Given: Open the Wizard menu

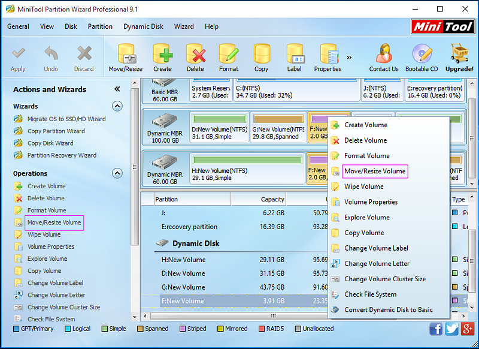Looking at the screenshot, I should pyautogui.click(x=184, y=26).
